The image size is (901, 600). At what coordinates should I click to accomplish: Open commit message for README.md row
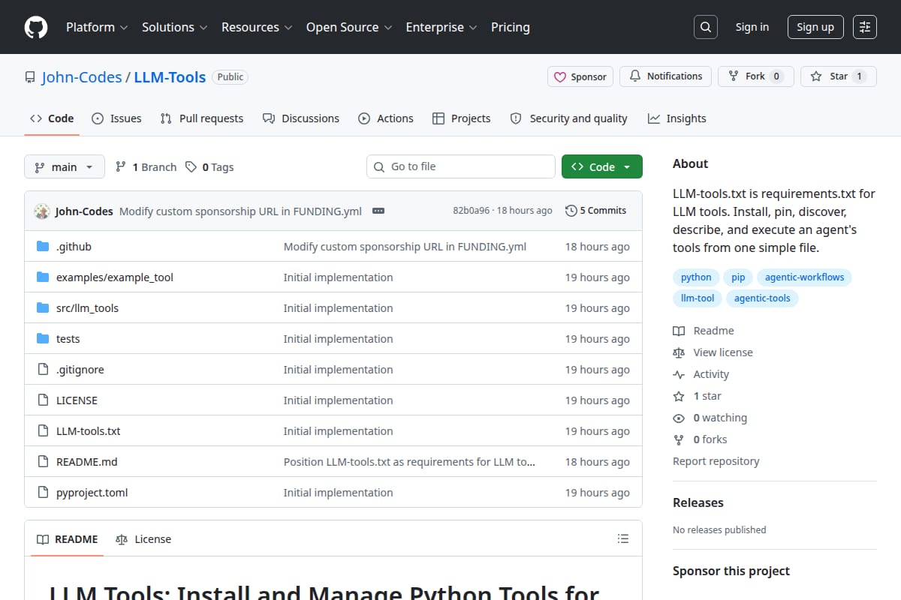coord(409,461)
